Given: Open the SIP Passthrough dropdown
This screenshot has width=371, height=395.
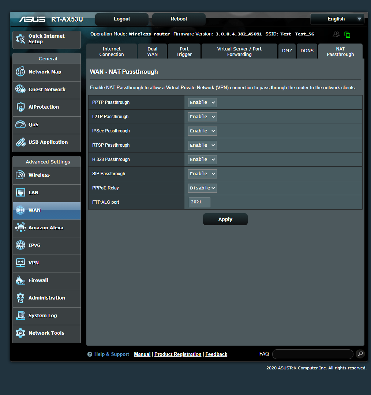Looking at the screenshot, I should tap(202, 174).
